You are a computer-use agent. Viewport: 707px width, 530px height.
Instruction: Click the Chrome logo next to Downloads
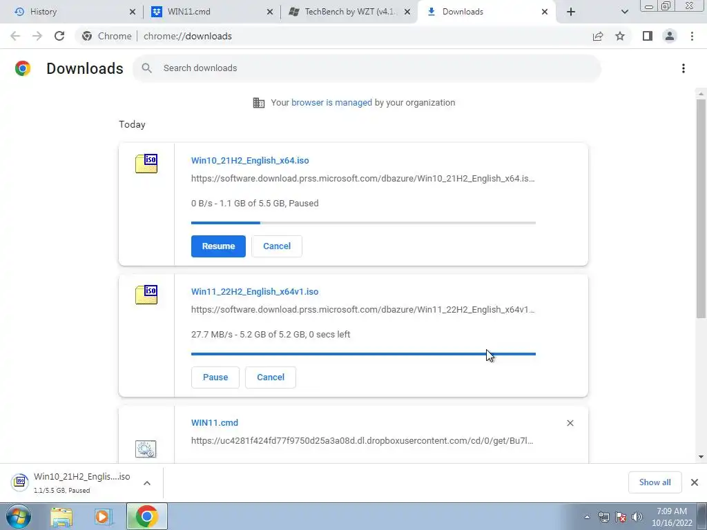23,68
